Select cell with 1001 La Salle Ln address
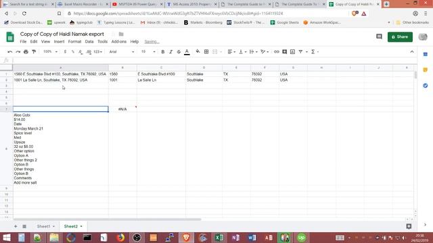 tap(61, 80)
